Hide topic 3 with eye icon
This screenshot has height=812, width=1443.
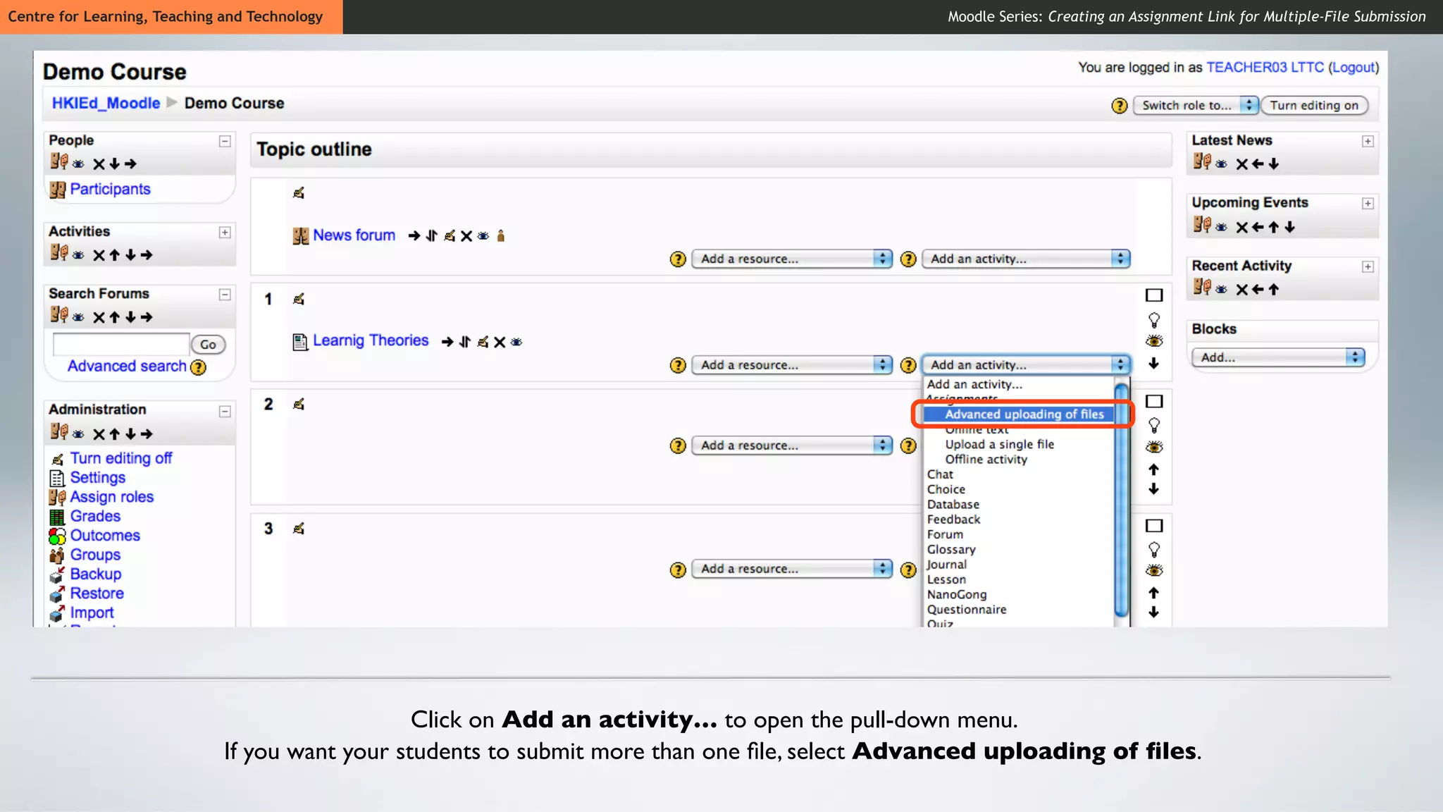coord(1154,570)
